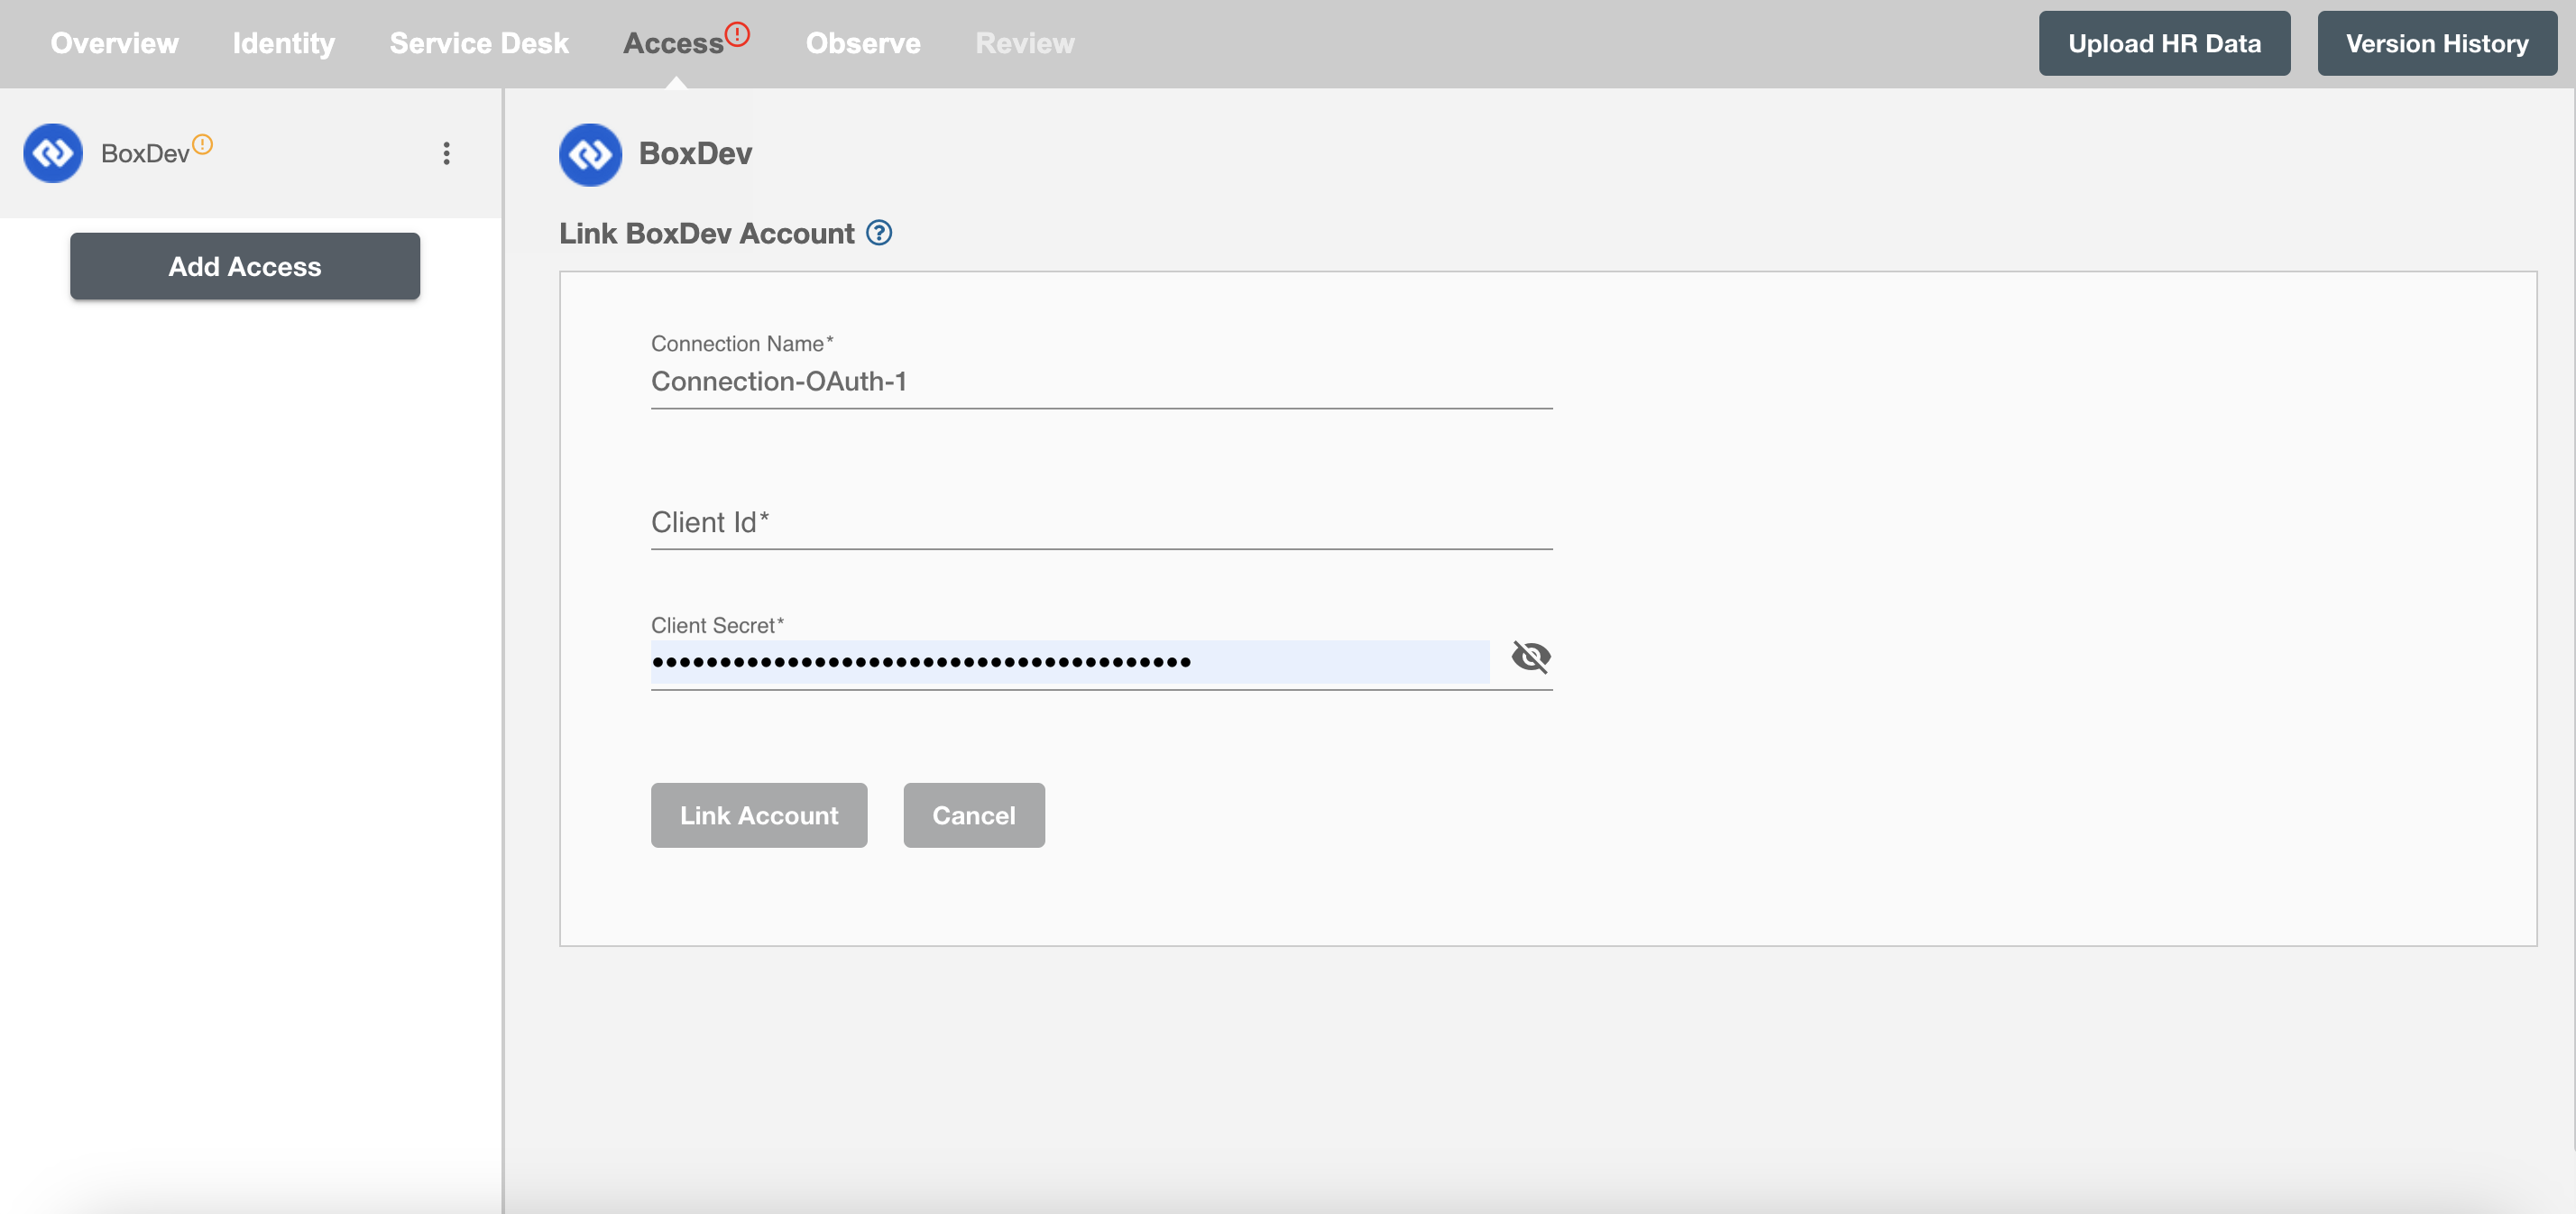Click the red alert icon on Access tab
This screenshot has height=1214, width=2576.
pos(737,34)
